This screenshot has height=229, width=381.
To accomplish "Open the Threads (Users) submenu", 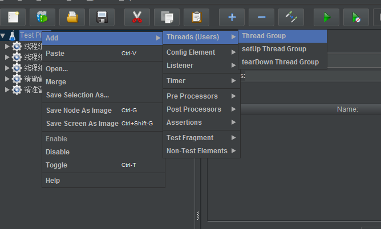I will tap(200, 37).
